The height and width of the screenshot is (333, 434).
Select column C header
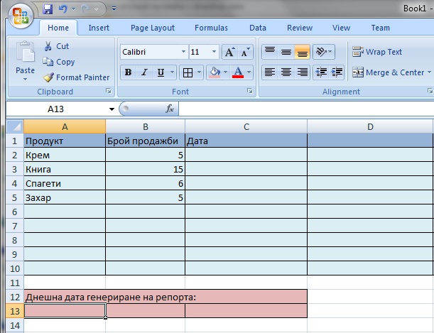[x=246, y=126]
